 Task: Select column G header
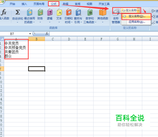(x=118, y=39)
